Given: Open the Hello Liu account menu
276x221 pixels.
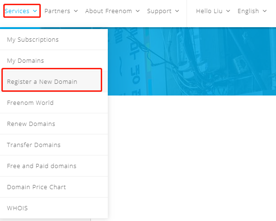Looking at the screenshot, I should click(213, 11).
